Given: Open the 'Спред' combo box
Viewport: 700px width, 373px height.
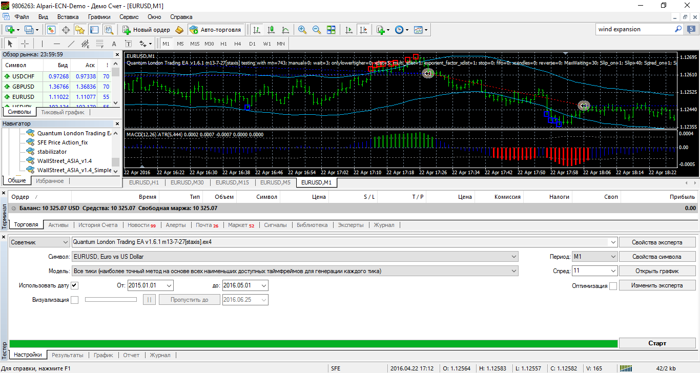Looking at the screenshot, I should [594, 271].
